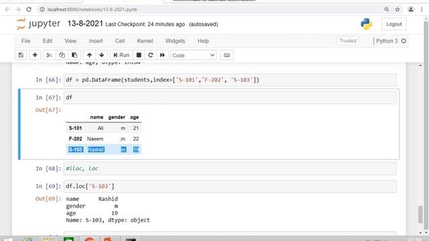Restart the kernel icon
The height and width of the screenshot is (241, 429).
coord(150,55)
